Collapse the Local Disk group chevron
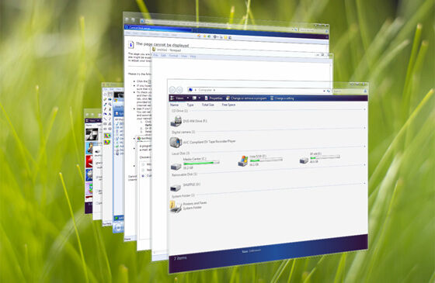This screenshot has height=283, width=435. 364,164
